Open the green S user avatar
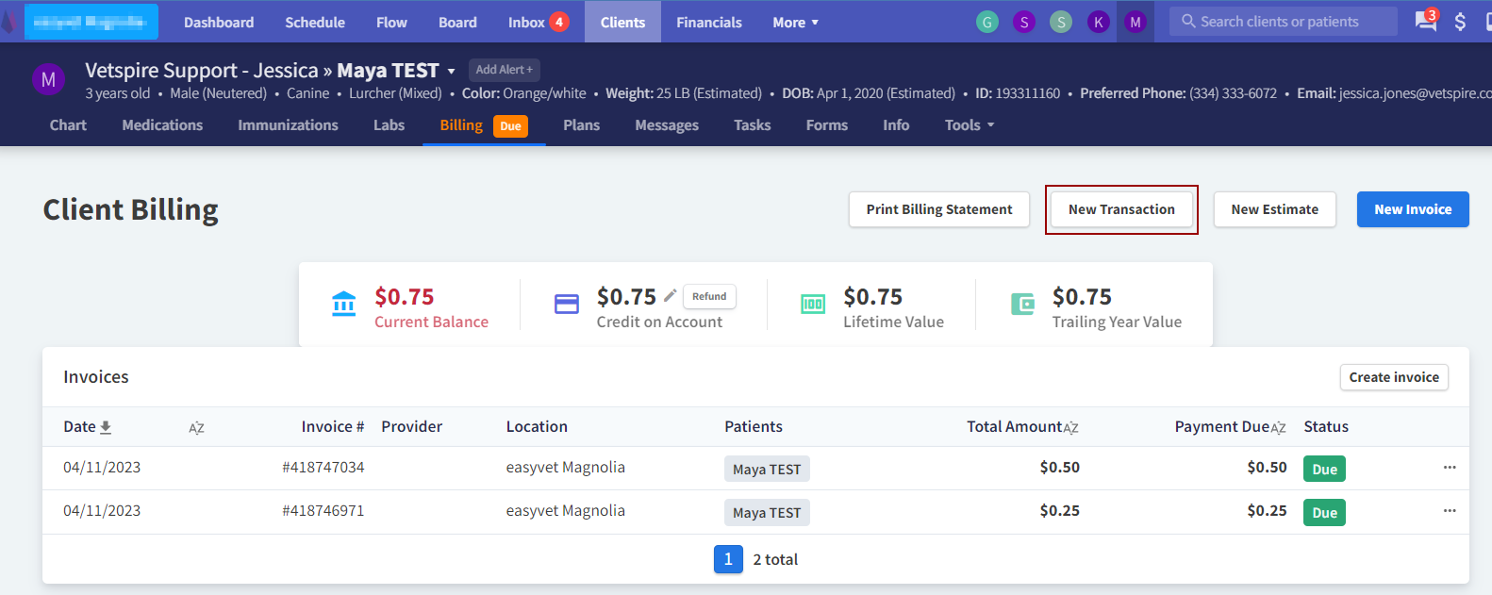The height and width of the screenshot is (595, 1492). 1061,22
